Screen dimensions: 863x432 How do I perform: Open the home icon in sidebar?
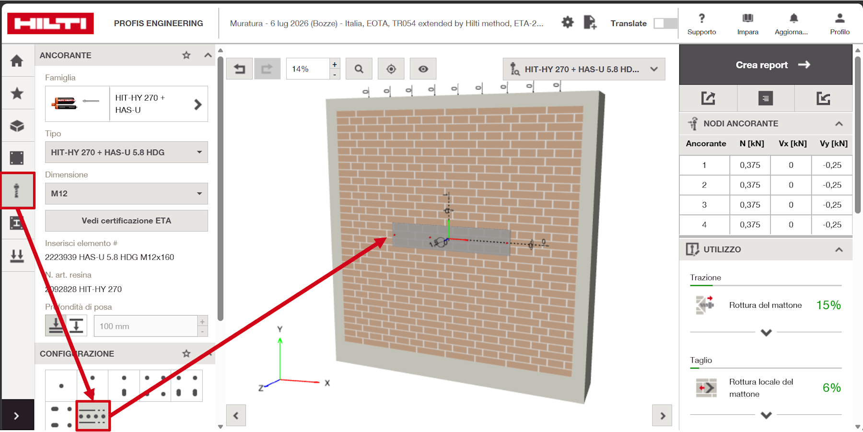[x=17, y=61]
